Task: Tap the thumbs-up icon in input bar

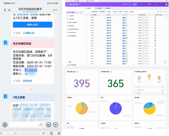Action: 41,124
